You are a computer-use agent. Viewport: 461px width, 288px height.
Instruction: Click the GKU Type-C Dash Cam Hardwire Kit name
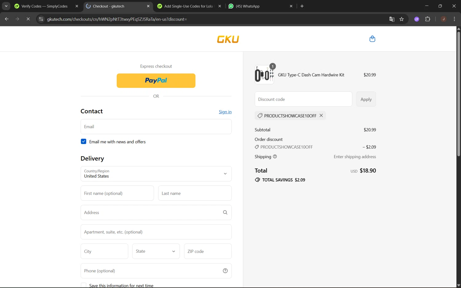(x=311, y=75)
